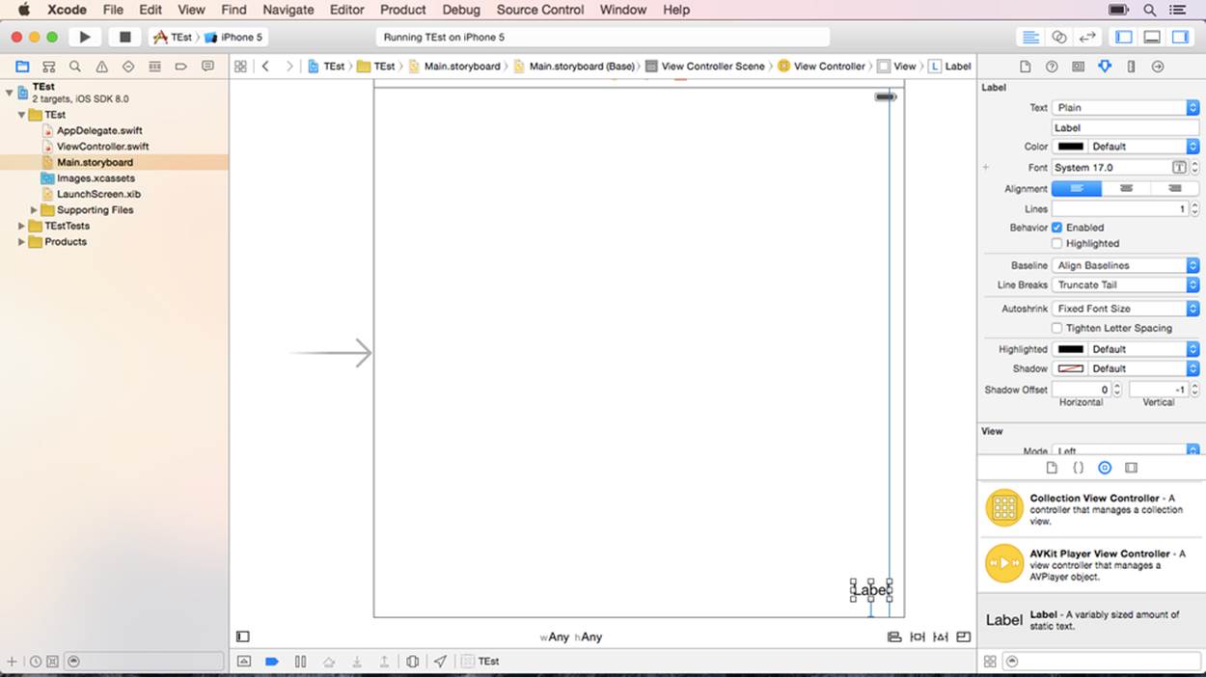
Task: Select ViewController.swift in navigator
Action: coord(102,147)
